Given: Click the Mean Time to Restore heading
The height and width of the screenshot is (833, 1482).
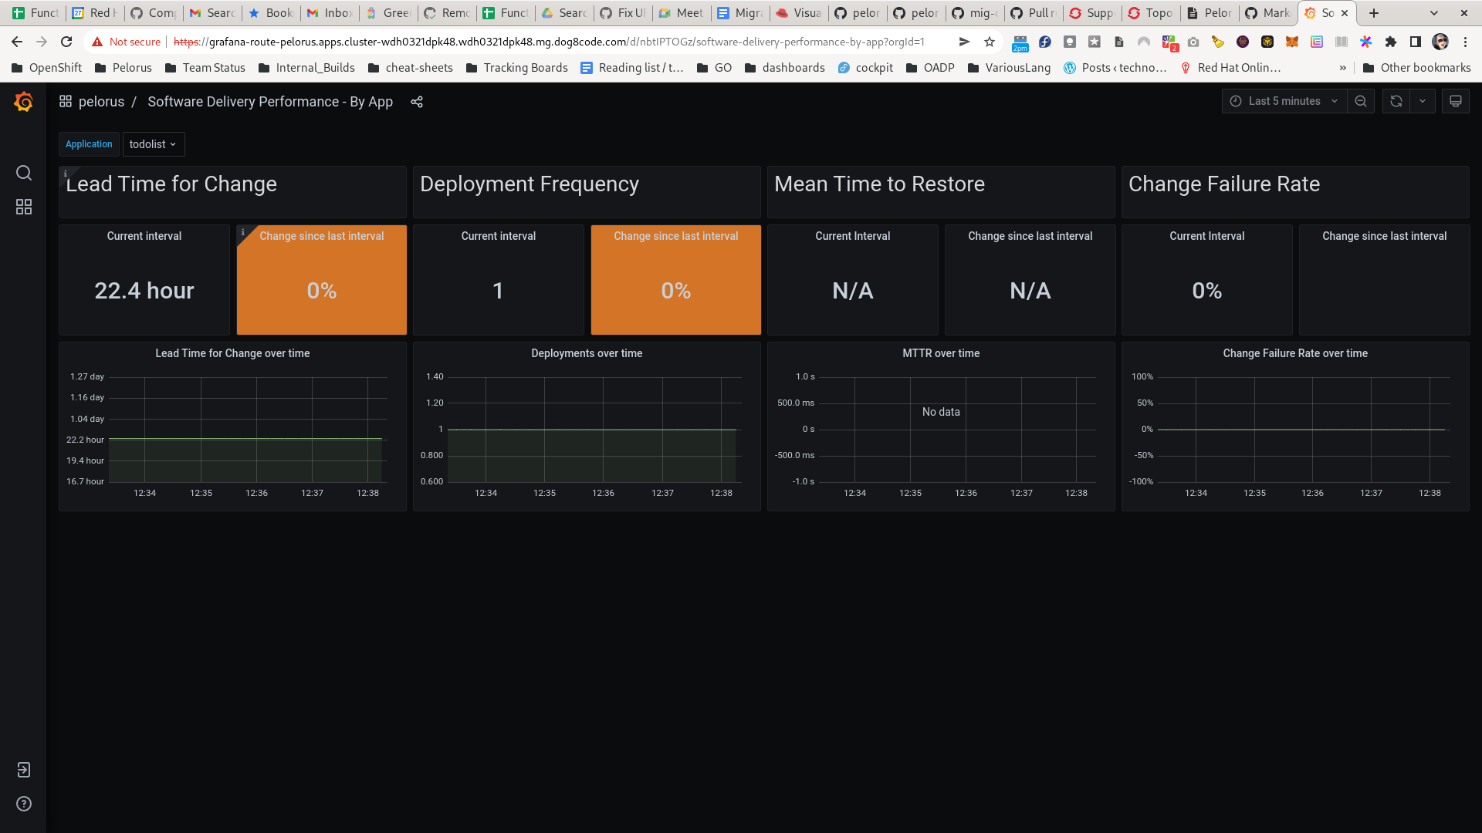Looking at the screenshot, I should pyautogui.click(x=879, y=184).
